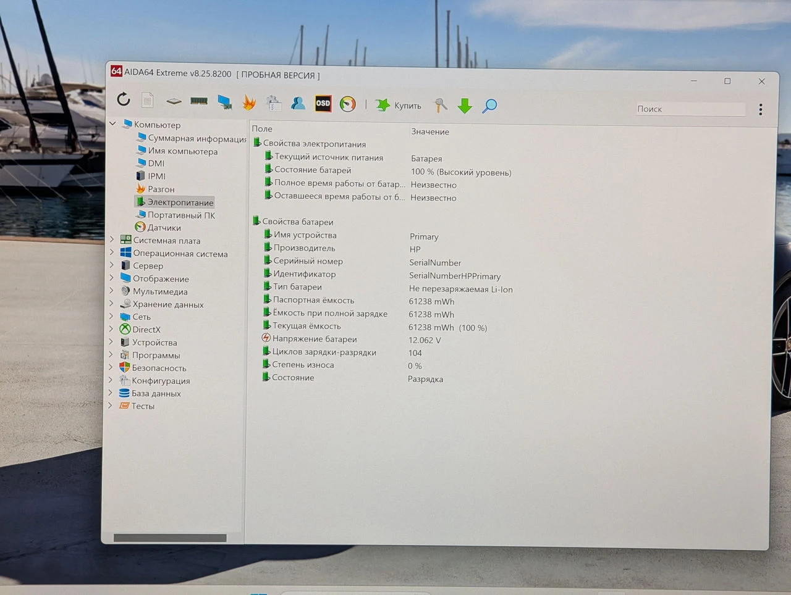Expand the Хранение данных node arrow
The image size is (791, 595).
point(112,303)
